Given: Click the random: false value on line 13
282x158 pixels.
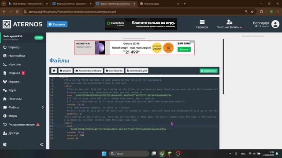Looking at the screenshot, I should [81, 104].
